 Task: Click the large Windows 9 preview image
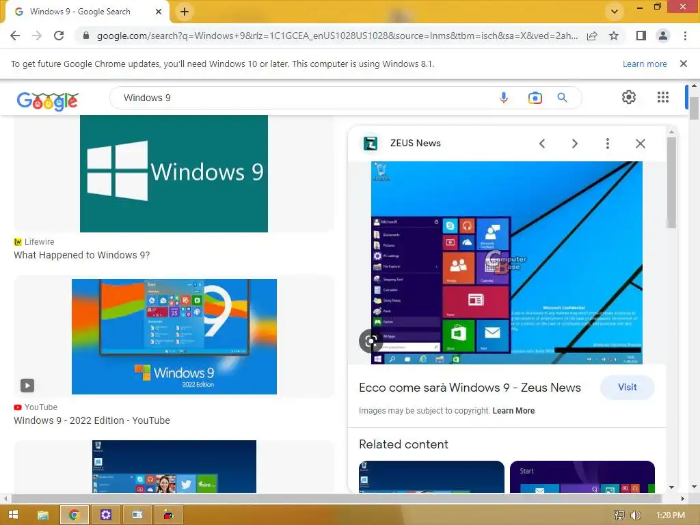tap(507, 263)
